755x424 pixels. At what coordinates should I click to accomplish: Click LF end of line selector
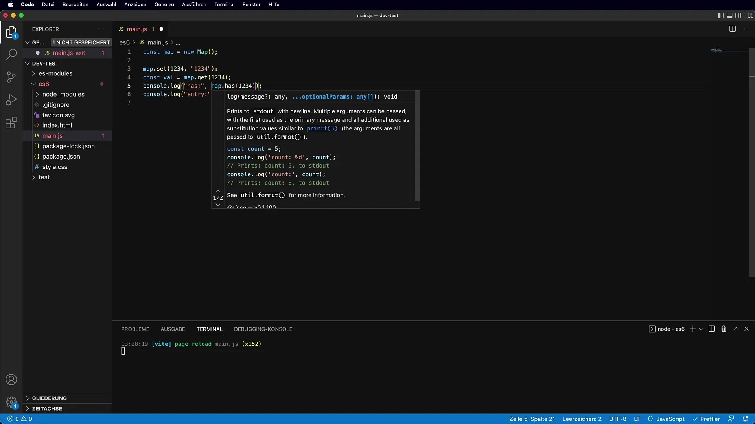(637, 419)
